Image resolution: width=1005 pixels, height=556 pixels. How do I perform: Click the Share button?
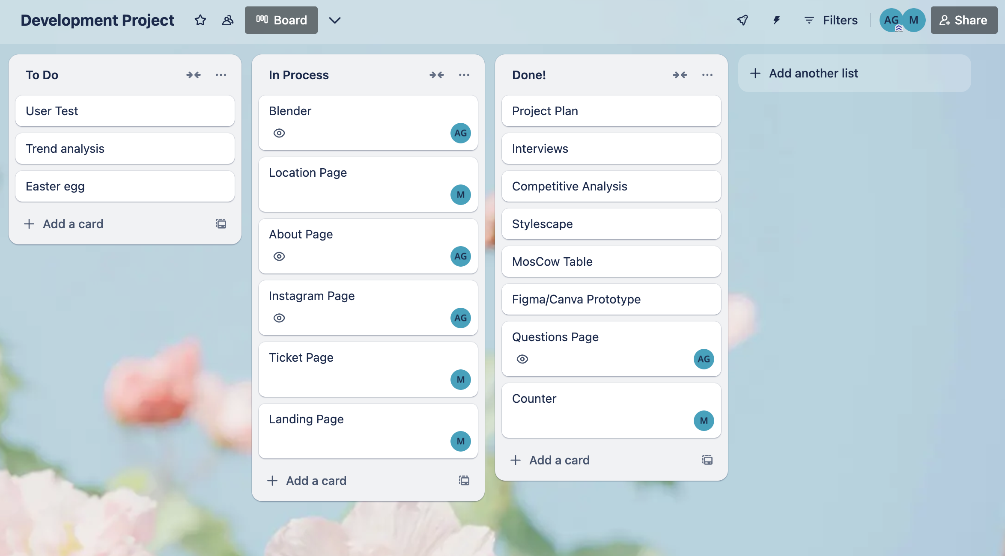click(x=964, y=20)
